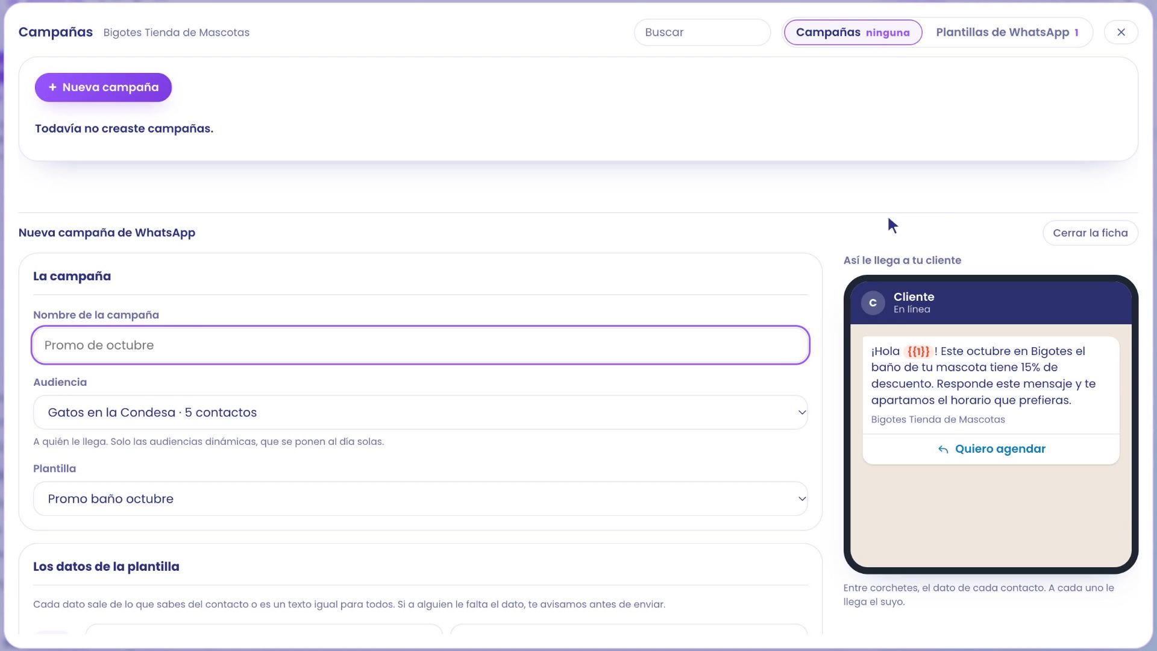Click the 'En línea' status in the phone preview
The width and height of the screenshot is (1157, 651).
(x=912, y=309)
